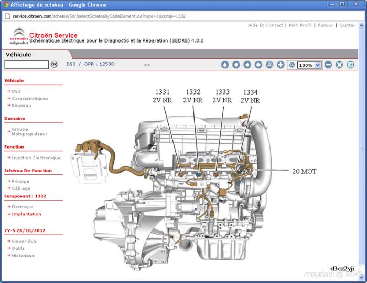This screenshot has width=367, height=283.
Task: Open Historique in the sidebar
Action: [x=23, y=256]
